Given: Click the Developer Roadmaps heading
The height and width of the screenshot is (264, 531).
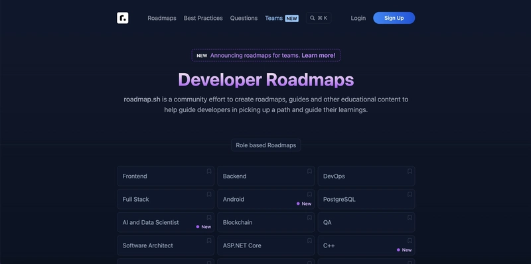Looking at the screenshot, I should (266, 80).
